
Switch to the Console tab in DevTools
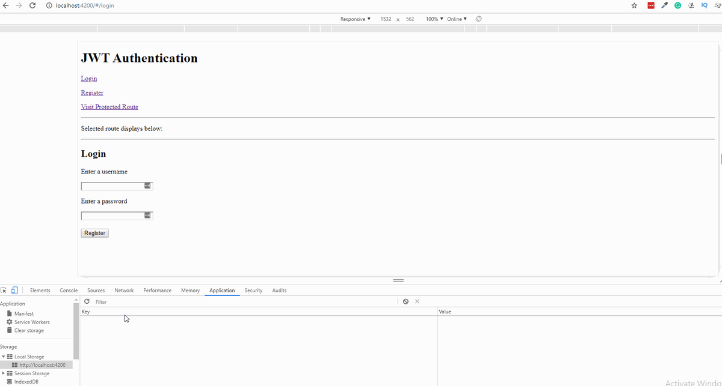[68, 290]
